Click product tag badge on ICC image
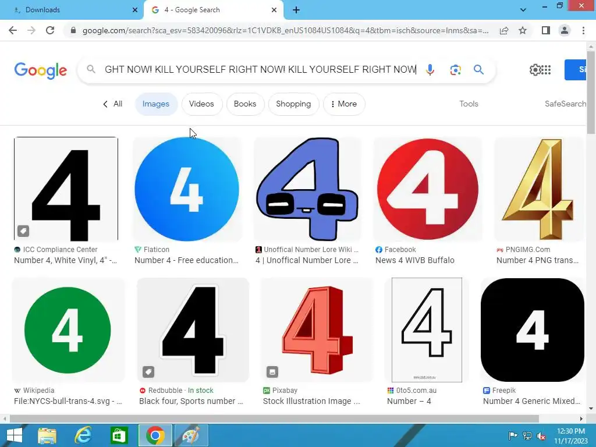This screenshot has height=447, width=596. pyautogui.click(x=23, y=230)
